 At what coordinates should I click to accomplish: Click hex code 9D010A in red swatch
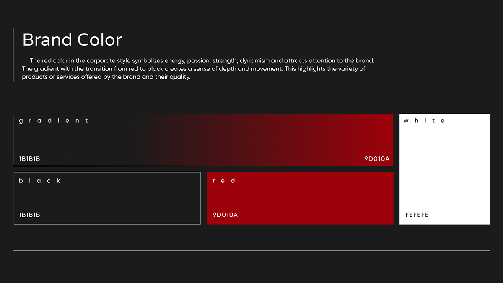225,215
